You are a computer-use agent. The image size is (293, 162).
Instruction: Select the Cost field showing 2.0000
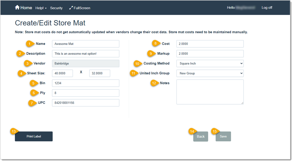[210, 44]
